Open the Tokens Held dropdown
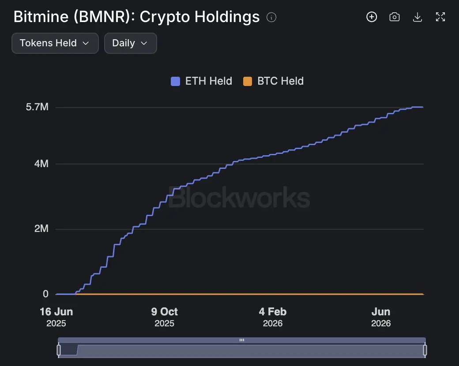Image resolution: width=459 pixels, height=366 pixels. point(55,43)
